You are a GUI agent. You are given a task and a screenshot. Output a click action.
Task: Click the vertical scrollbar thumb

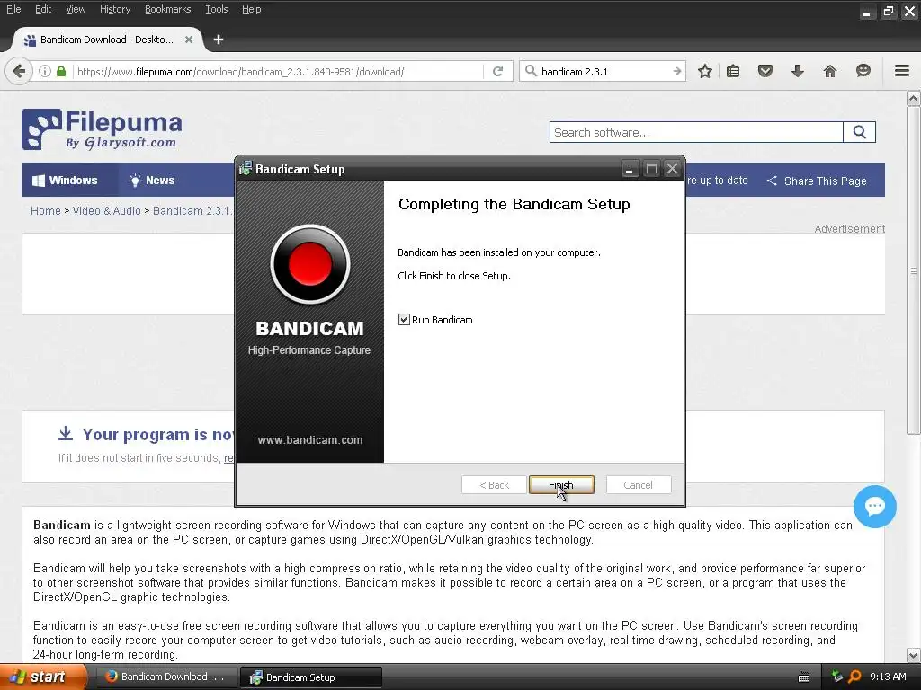914,270
